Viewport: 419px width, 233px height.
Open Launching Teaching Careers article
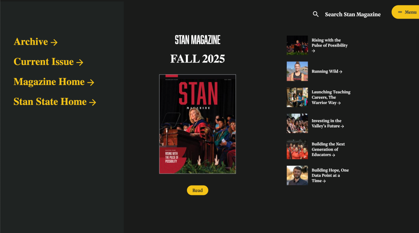[x=331, y=97]
